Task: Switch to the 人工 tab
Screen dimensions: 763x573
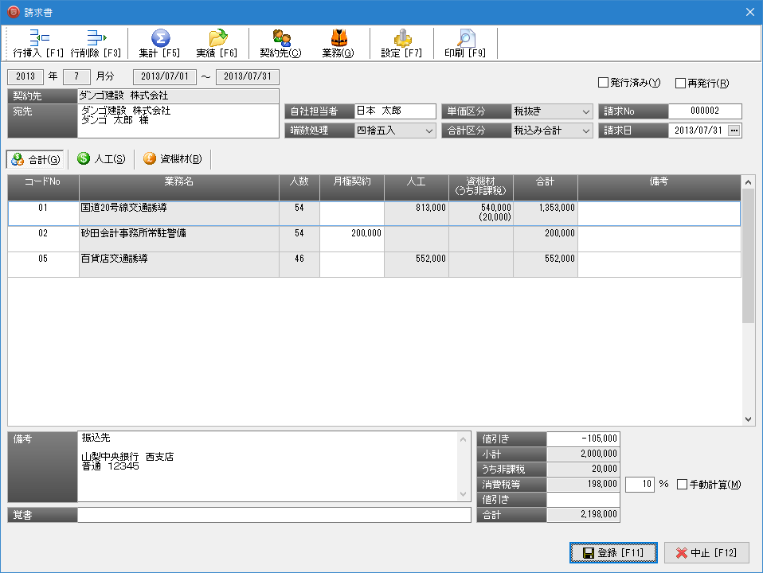Action: pyautogui.click(x=101, y=159)
